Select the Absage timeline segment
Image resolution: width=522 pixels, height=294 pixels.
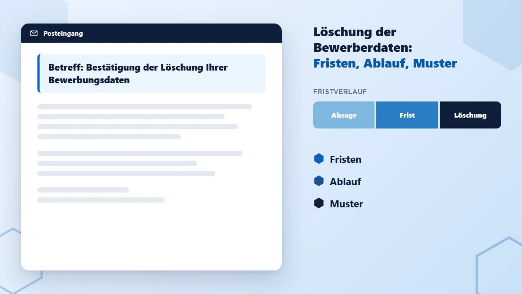coord(344,115)
